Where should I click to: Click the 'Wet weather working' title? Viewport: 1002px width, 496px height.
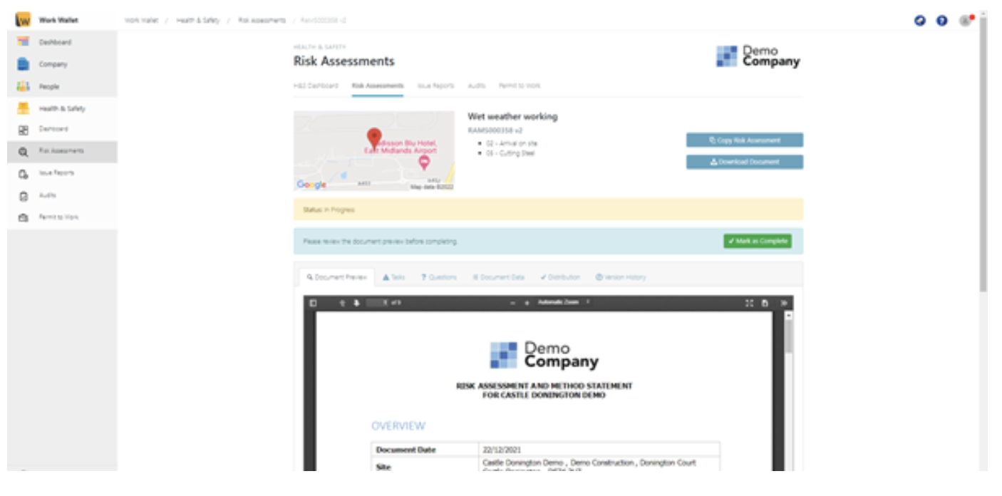pyautogui.click(x=512, y=117)
